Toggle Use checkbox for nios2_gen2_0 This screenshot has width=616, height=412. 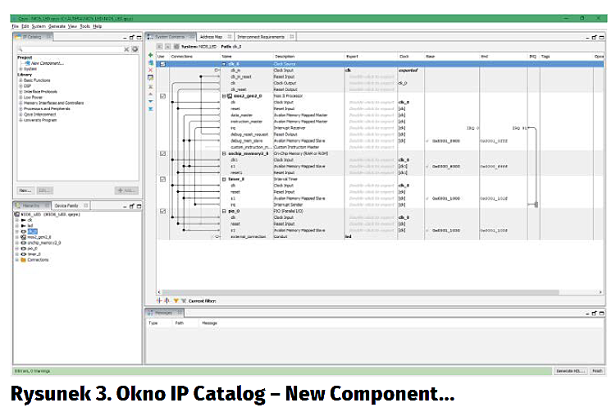162,96
